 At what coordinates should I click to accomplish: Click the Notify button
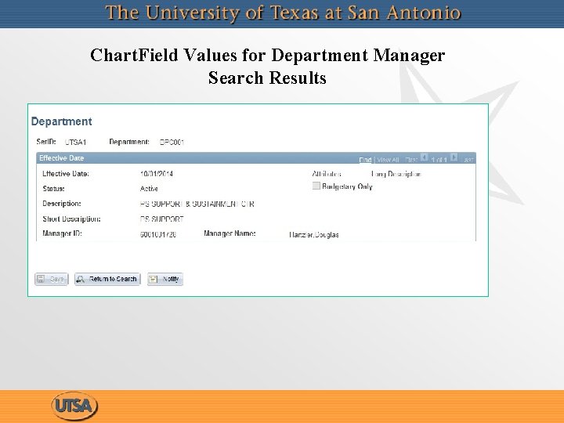pos(165,279)
